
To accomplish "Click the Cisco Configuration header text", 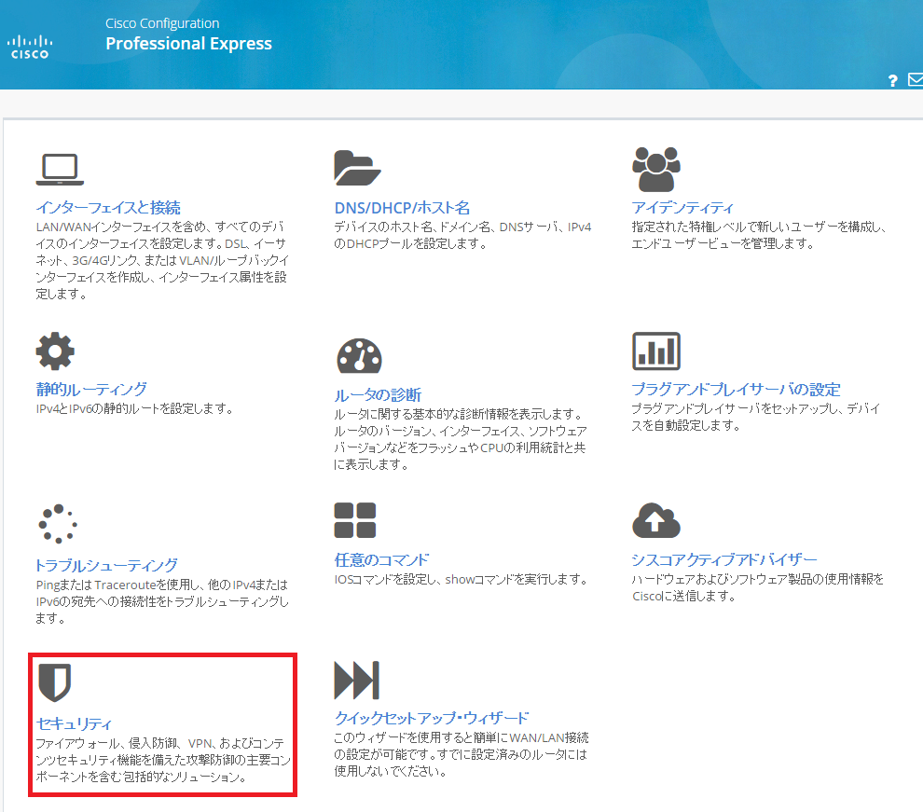I will (x=162, y=23).
